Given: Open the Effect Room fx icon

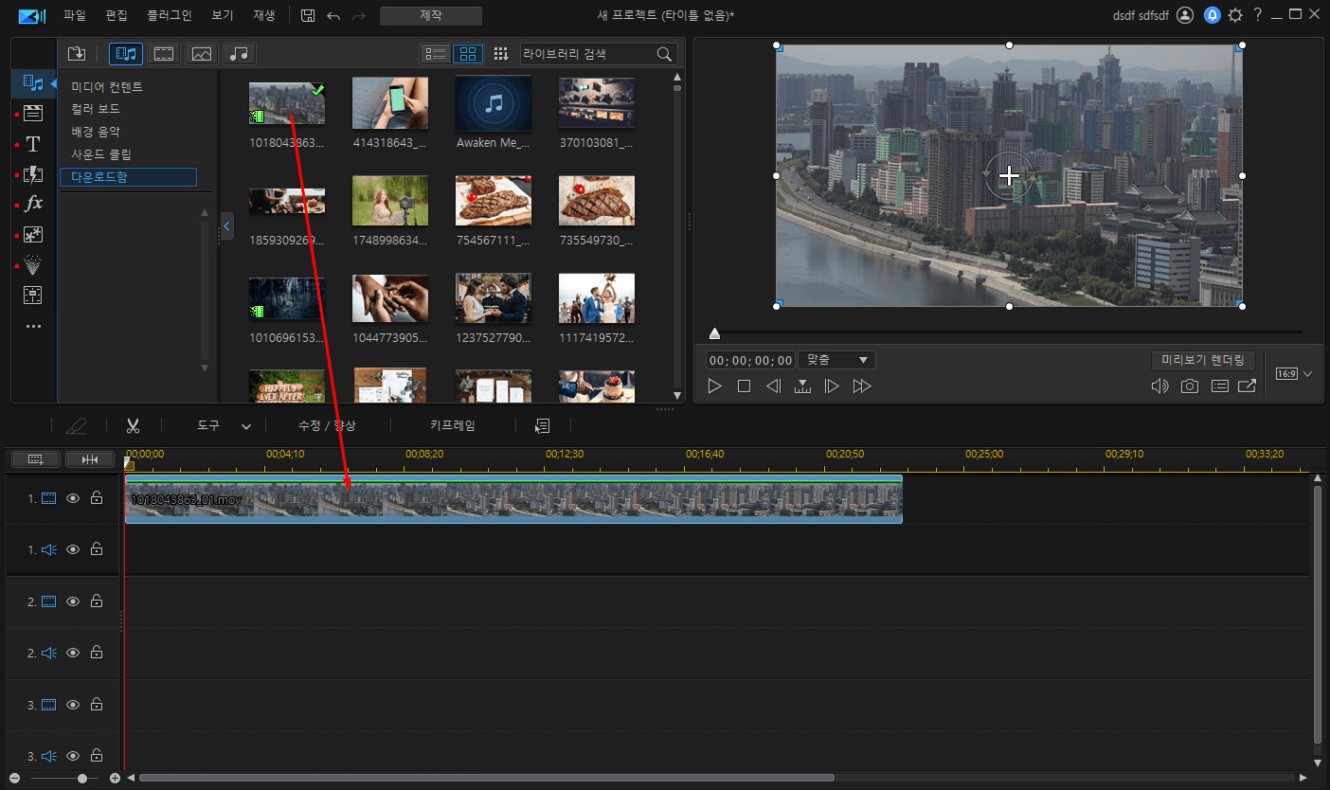Looking at the screenshot, I should point(33,204).
